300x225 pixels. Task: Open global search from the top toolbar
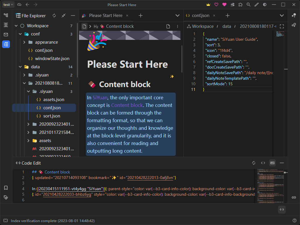click(x=248, y=5)
